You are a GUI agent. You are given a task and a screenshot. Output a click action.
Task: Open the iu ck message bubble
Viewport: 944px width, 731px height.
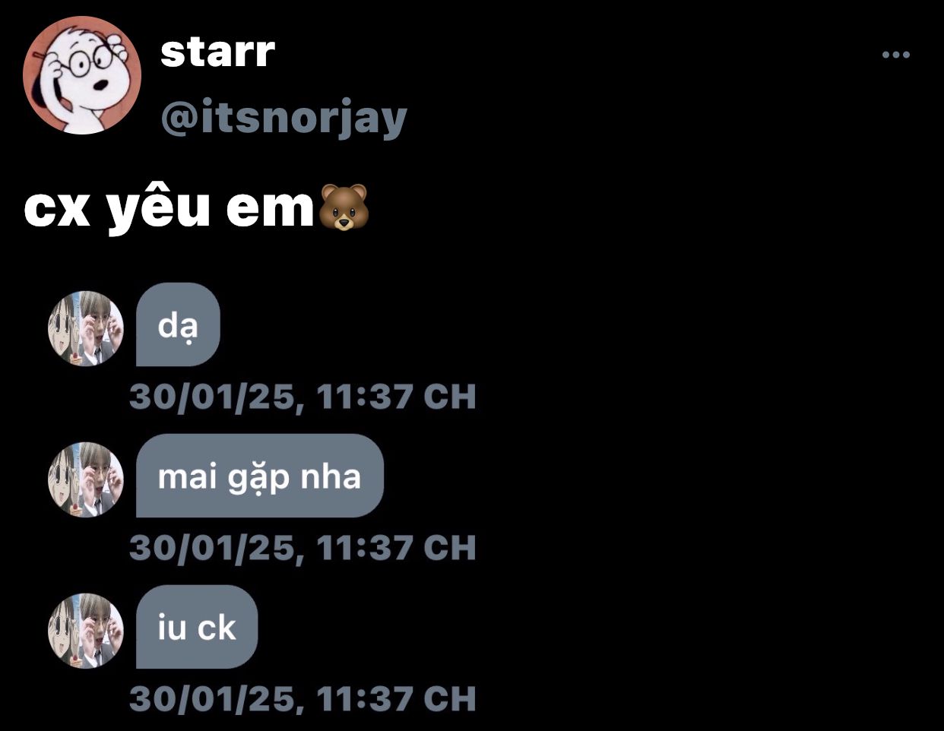coord(197,627)
